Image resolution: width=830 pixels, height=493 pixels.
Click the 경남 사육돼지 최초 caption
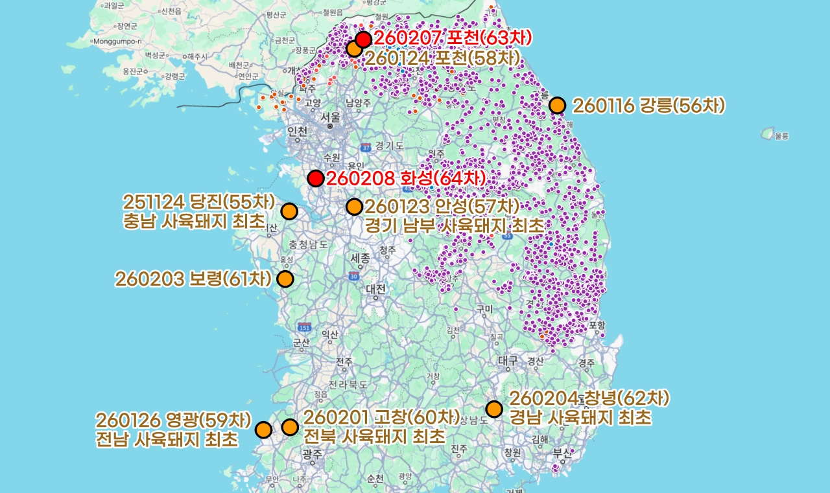pyautogui.click(x=580, y=418)
